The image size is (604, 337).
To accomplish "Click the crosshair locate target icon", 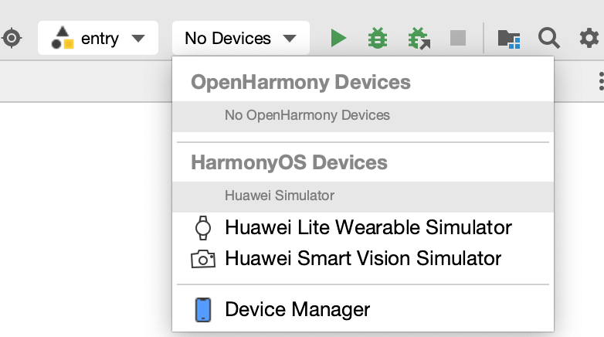I will click(12, 38).
